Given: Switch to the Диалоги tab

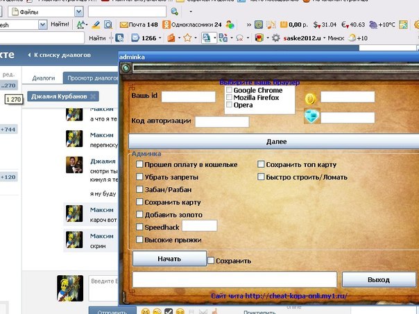Looking at the screenshot, I should [43, 78].
